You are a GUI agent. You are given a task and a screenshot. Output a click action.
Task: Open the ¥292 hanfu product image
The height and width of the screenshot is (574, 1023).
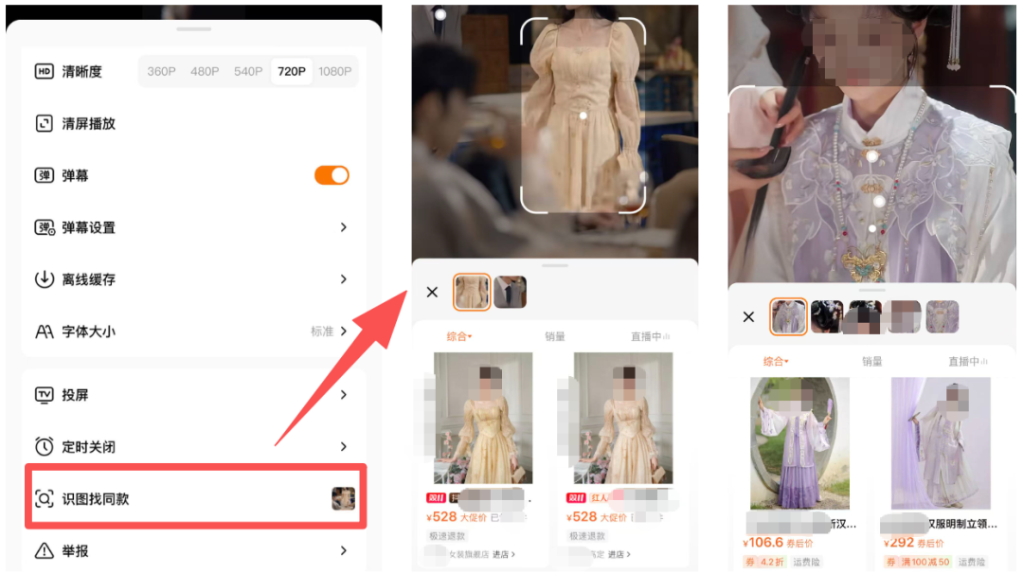(941, 443)
